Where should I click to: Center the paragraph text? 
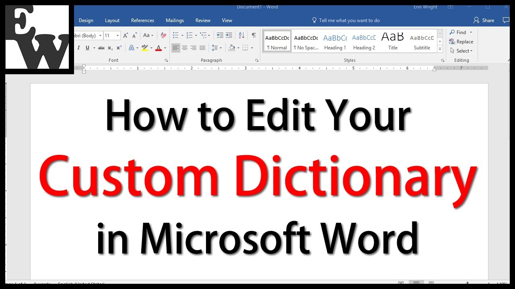pyautogui.click(x=185, y=48)
